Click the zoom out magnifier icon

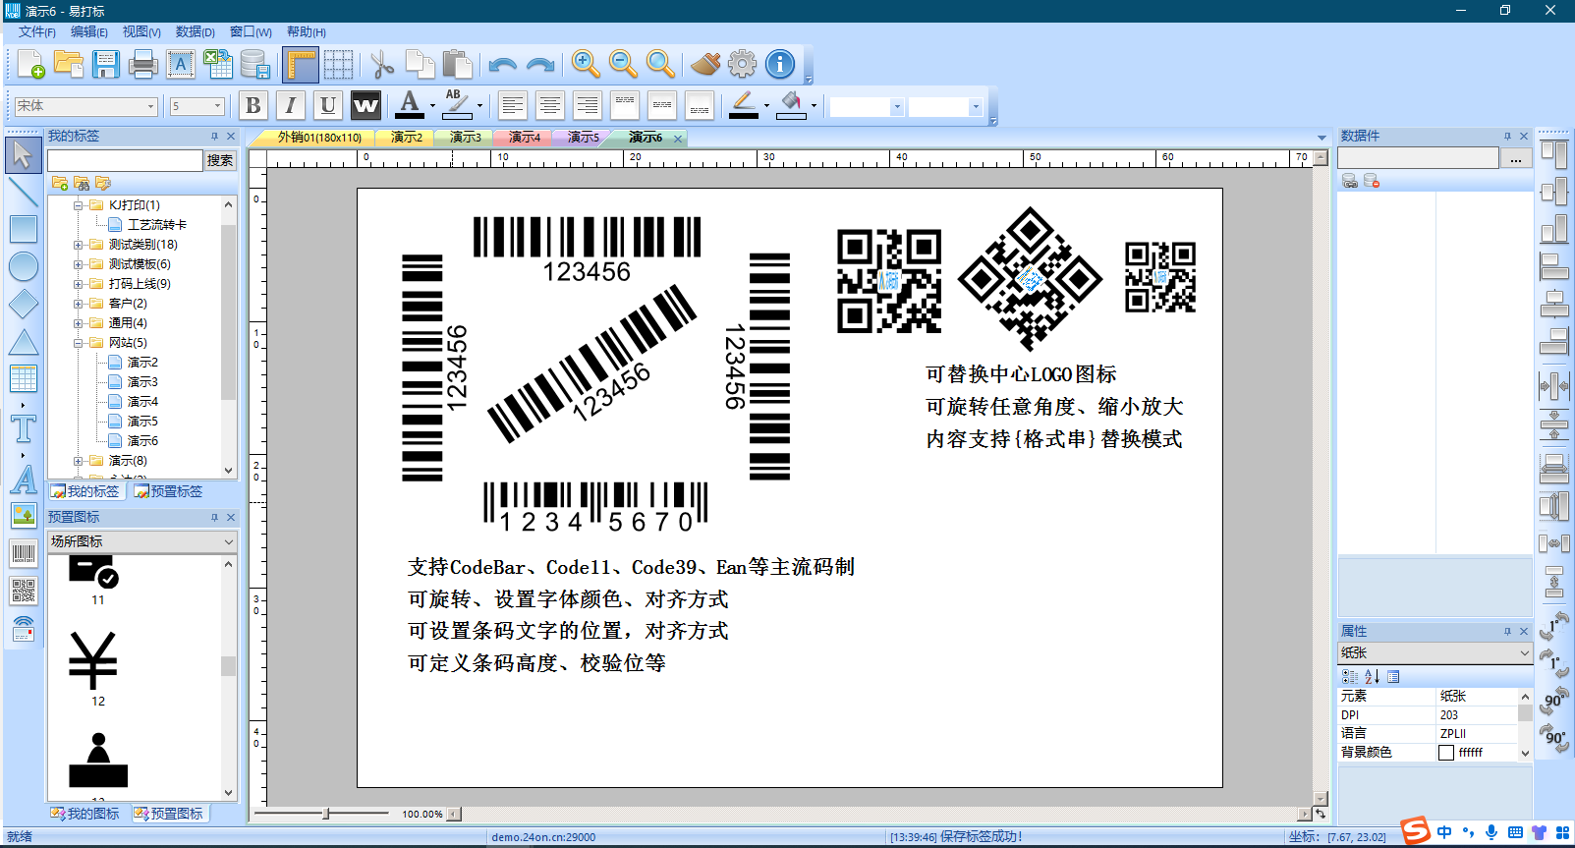point(623,65)
